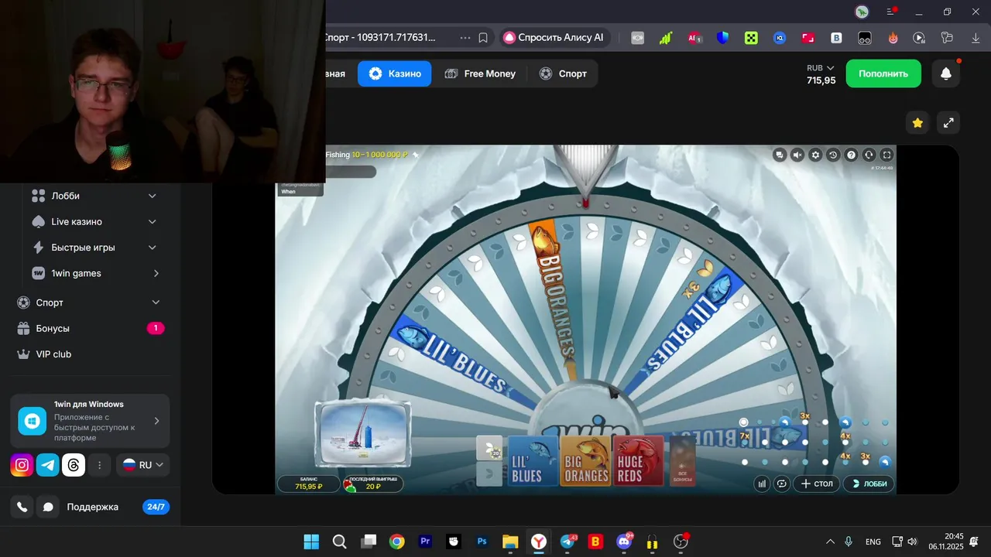
Task: Open Windows Start menu
Action: tap(311, 542)
